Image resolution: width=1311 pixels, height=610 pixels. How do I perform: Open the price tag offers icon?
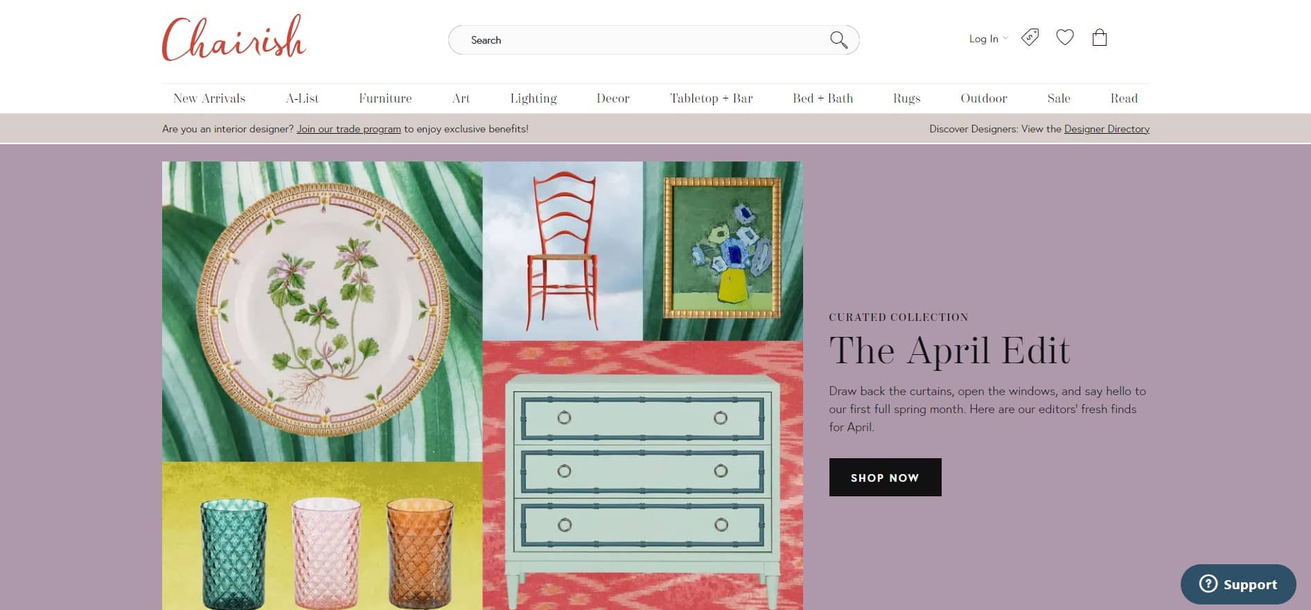(x=1030, y=37)
